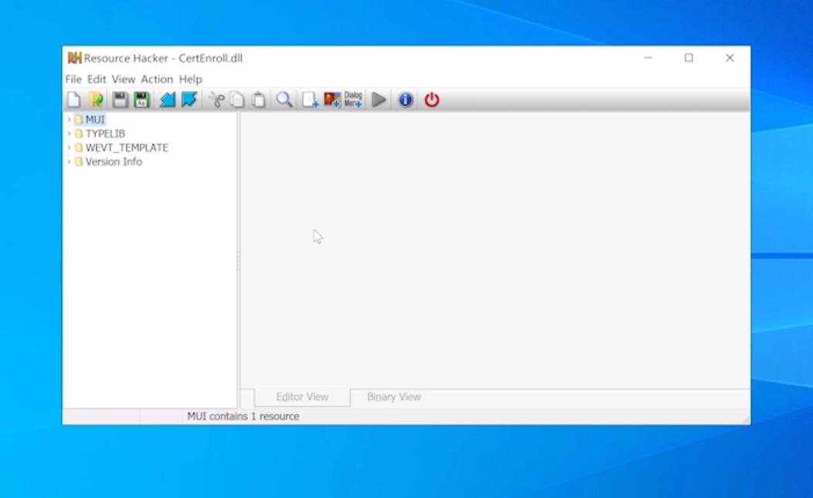Click the Add new resource page icon

[x=310, y=100]
